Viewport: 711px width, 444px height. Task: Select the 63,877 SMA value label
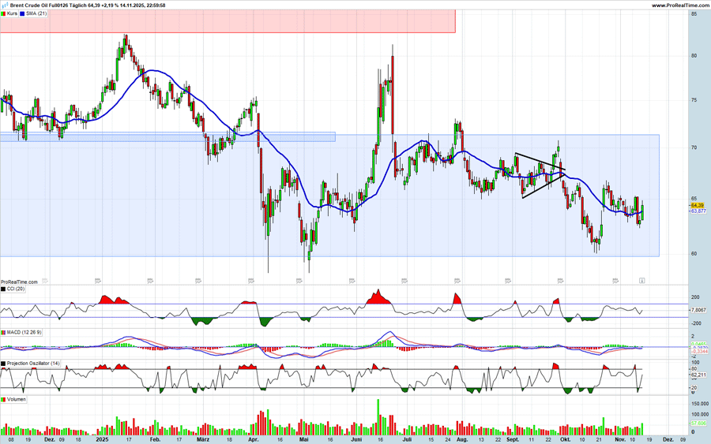click(698, 211)
